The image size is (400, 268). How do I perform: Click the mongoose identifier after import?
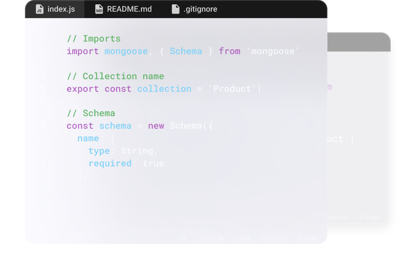[x=126, y=51]
